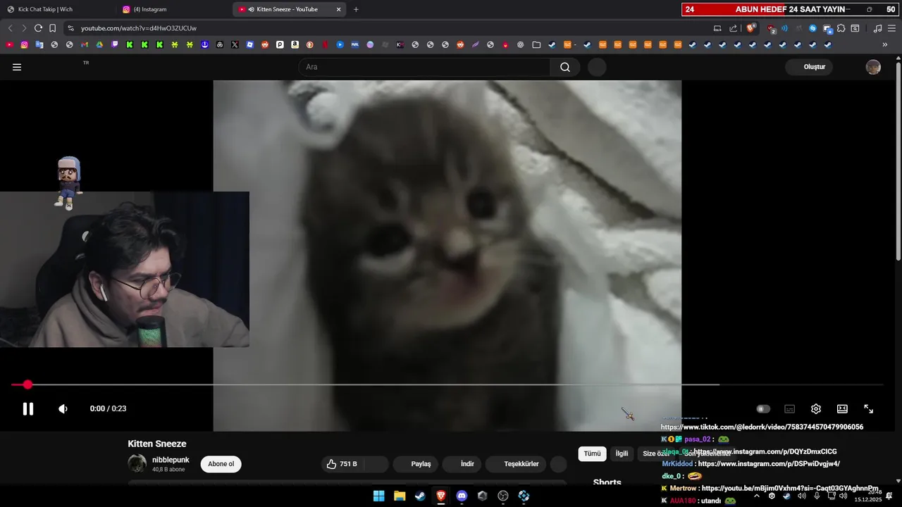Screen dimensions: 902x507
Task: Open OBS Studio from the taskbar
Action: click(x=503, y=496)
